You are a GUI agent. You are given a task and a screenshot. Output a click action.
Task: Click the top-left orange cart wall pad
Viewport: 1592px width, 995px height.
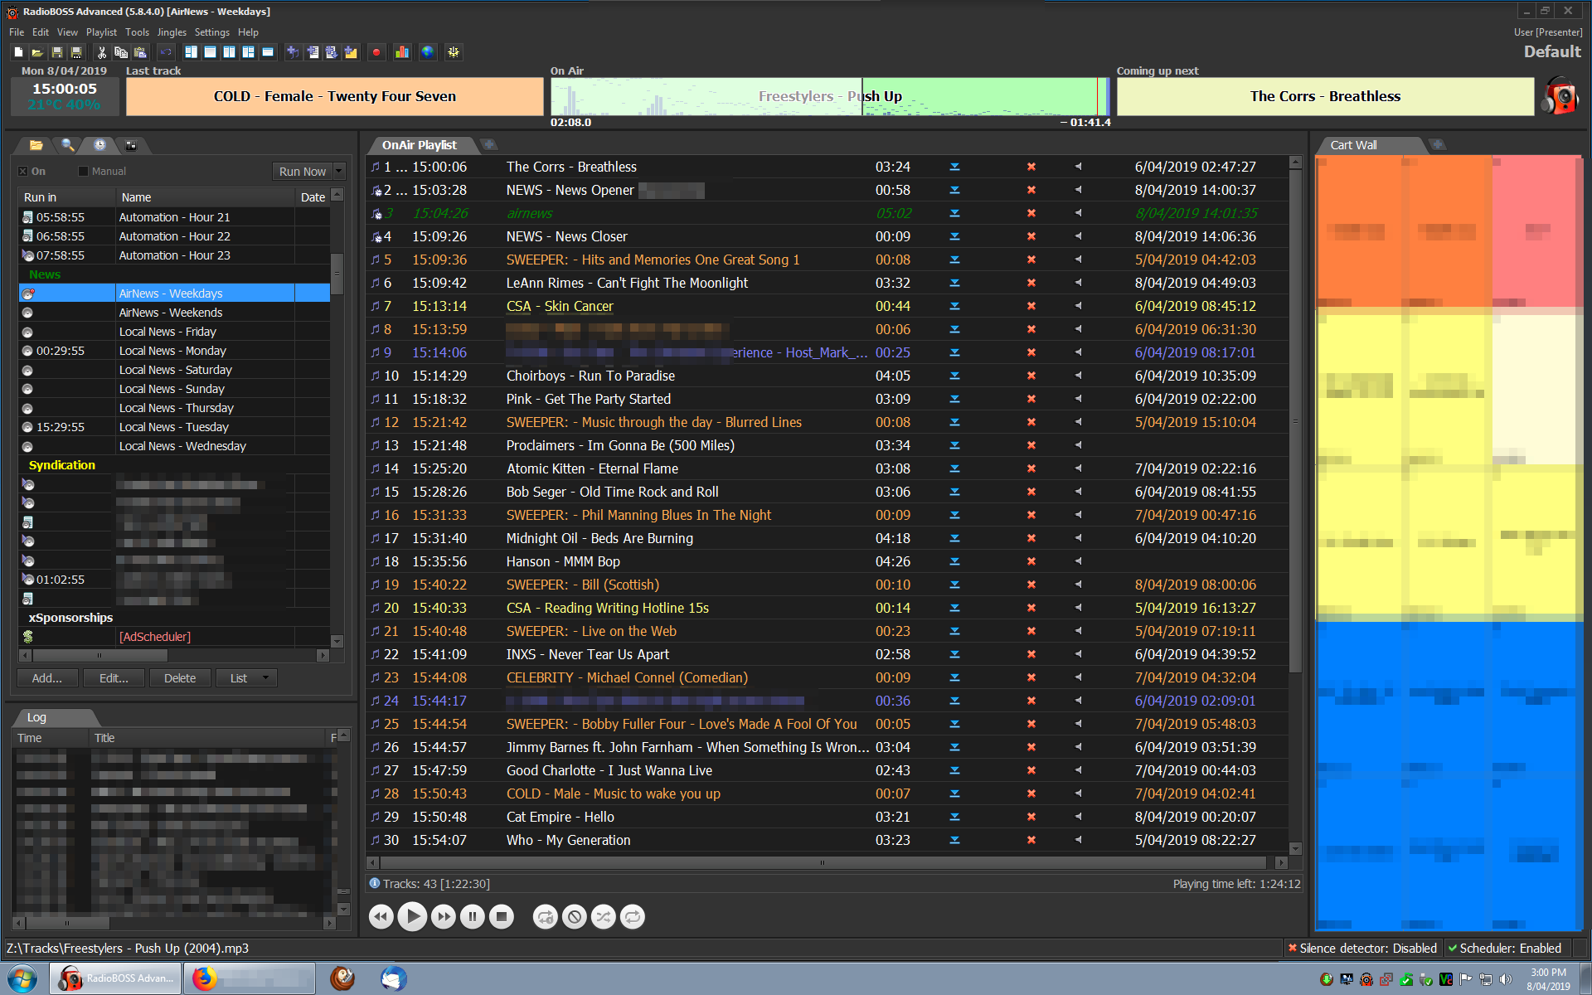[x=1360, y=231]
